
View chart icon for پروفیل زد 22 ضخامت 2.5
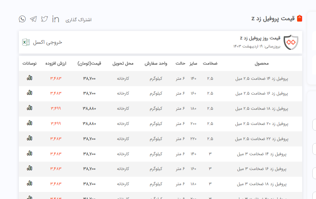30,138
